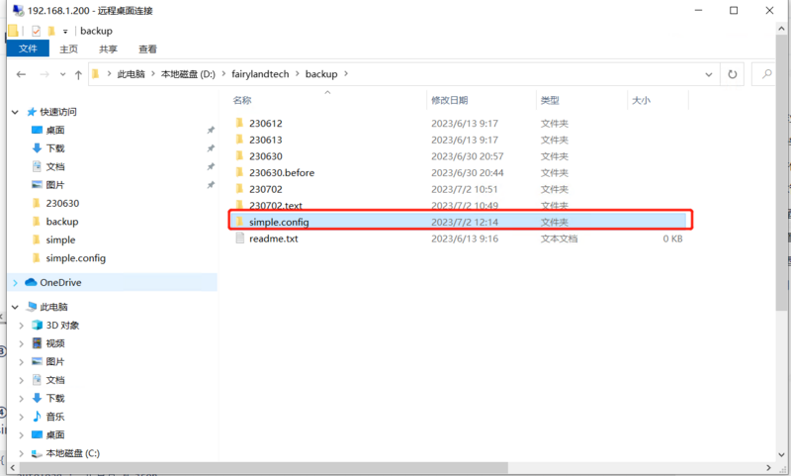Screen dimensions: 791x476
Task: Toggle properties checkmark in quick access toolbar
Action: click(x=36, y=31)
